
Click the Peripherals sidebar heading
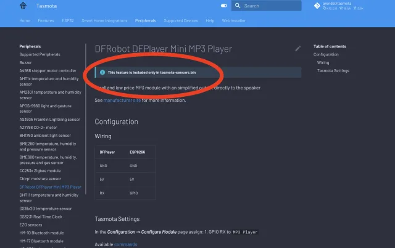click(x=30, y=46)
